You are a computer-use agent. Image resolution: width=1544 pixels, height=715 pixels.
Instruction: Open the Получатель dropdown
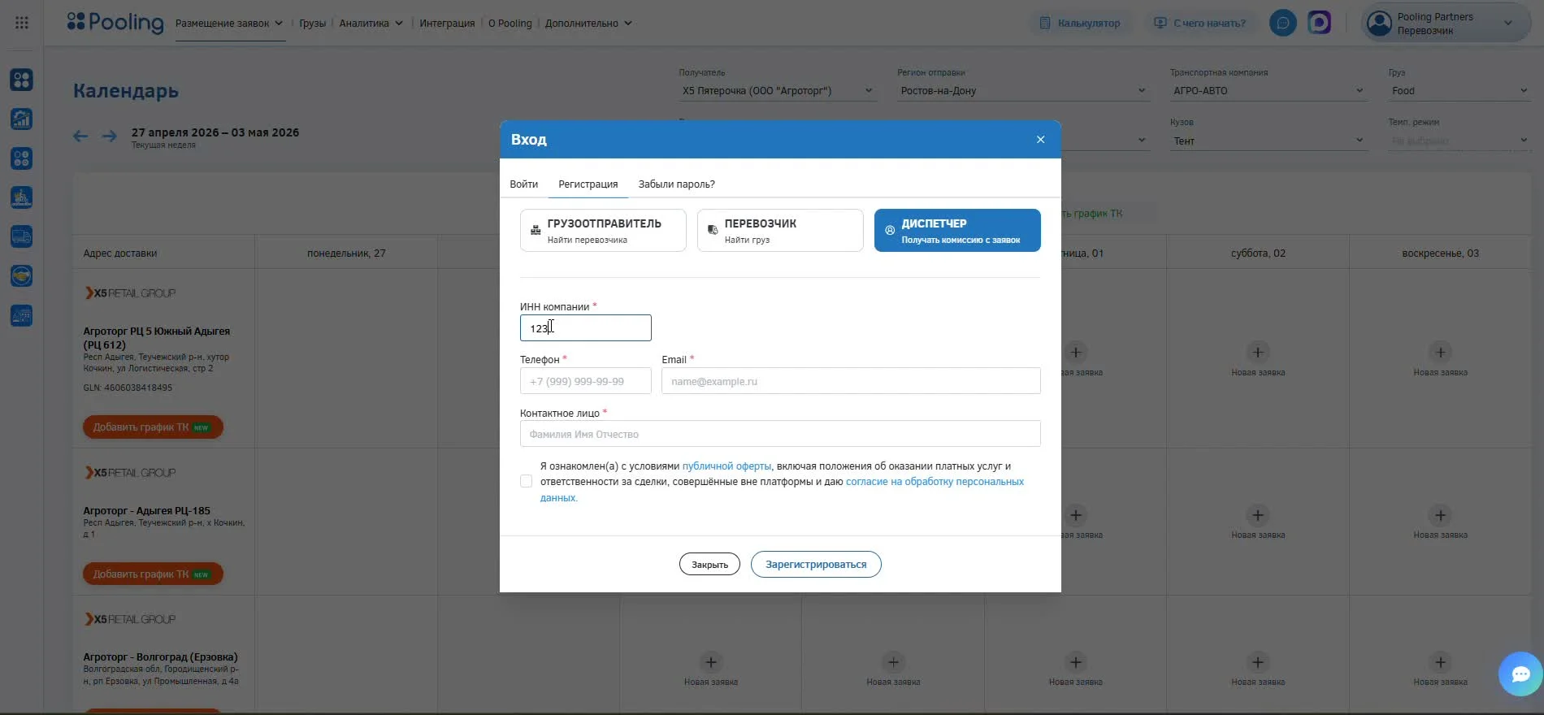tap(777, 91)
